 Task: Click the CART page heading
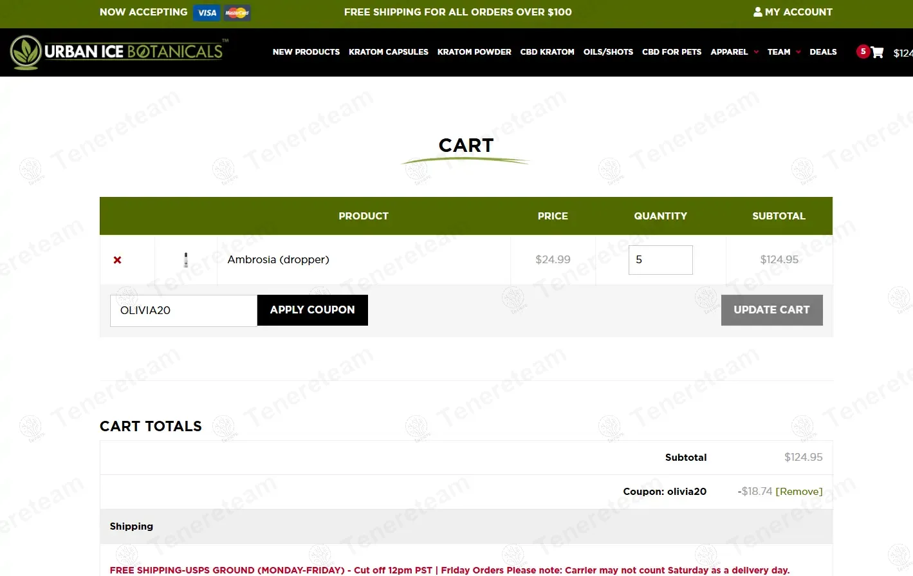[466, 145]
